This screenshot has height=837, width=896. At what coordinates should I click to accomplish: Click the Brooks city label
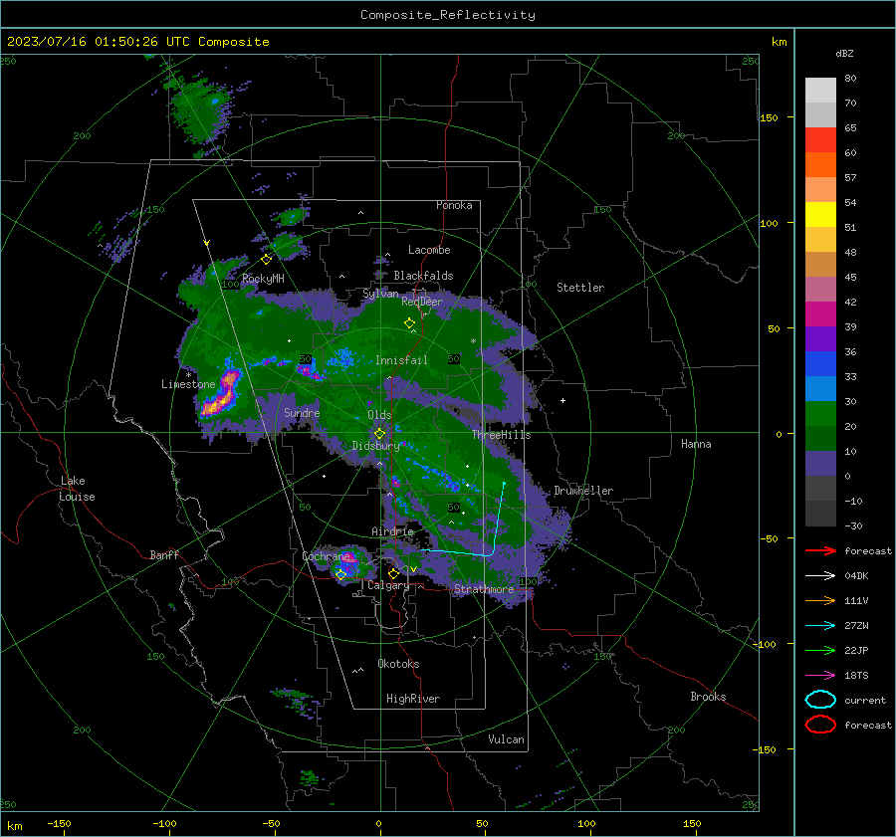point(708,697)
